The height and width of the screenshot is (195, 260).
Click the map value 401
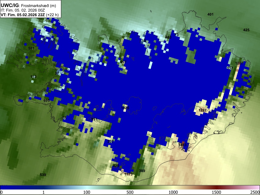click(210, 14)
